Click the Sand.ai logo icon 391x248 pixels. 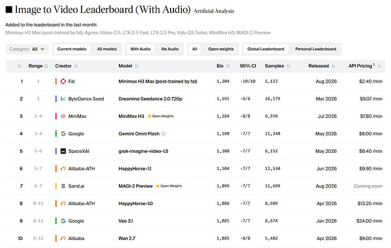pyautogui.click(x=63, y=186)
